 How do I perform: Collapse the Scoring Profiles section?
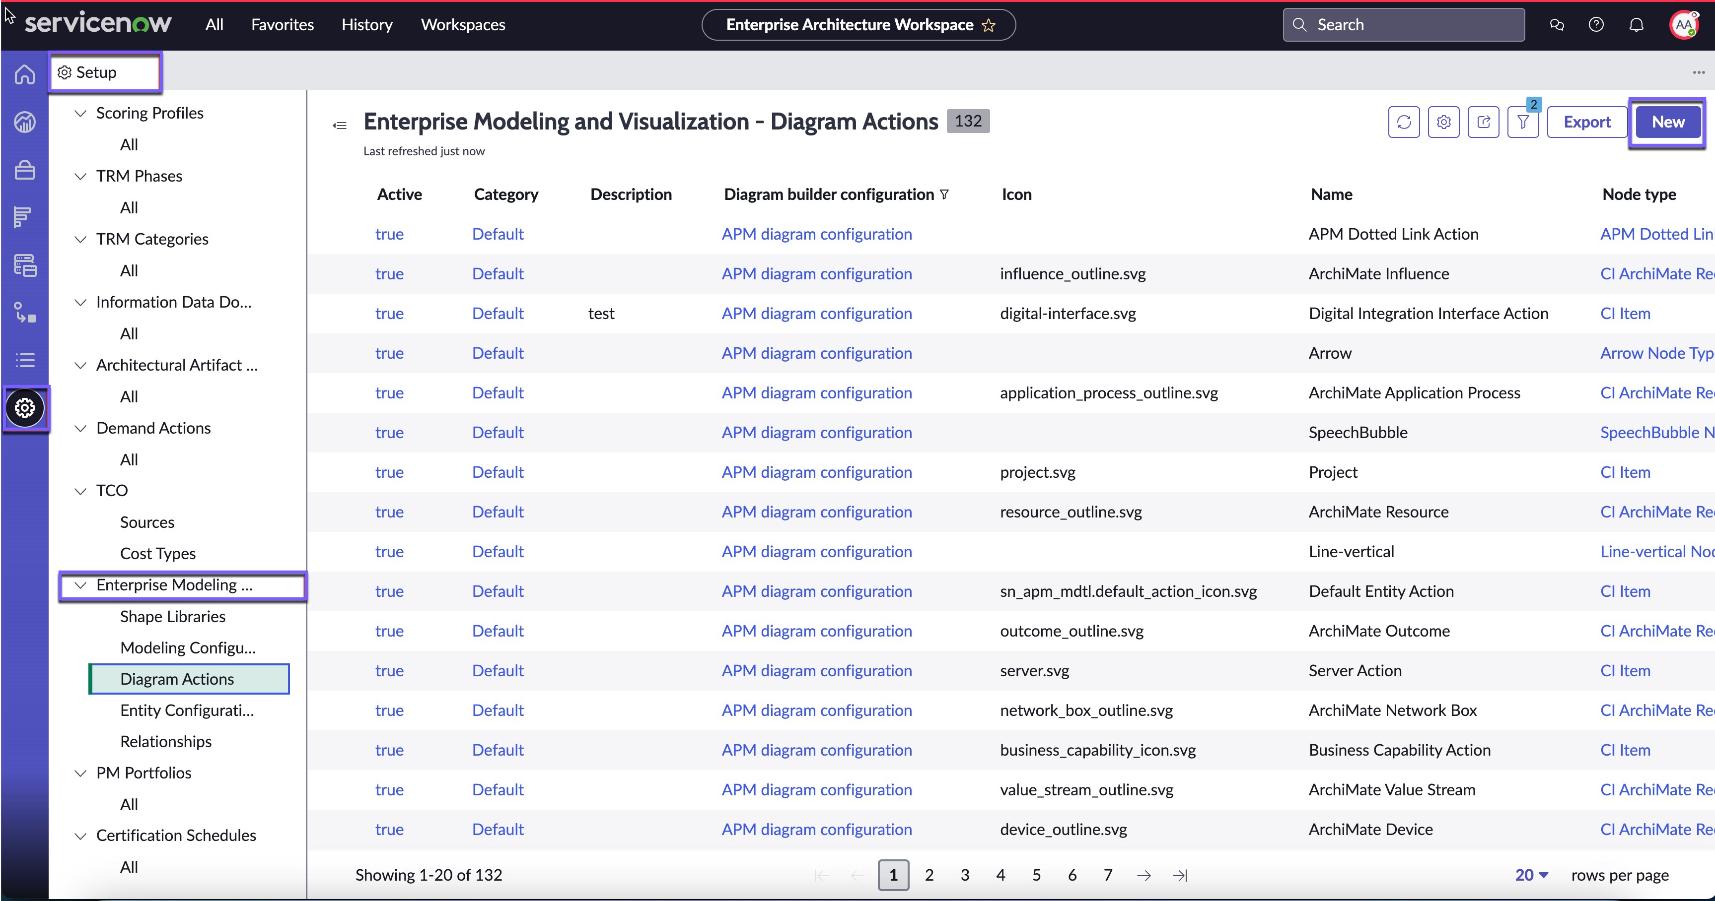(80, 113)
